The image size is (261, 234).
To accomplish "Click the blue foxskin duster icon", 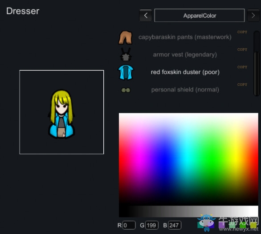I will (126, 72).
